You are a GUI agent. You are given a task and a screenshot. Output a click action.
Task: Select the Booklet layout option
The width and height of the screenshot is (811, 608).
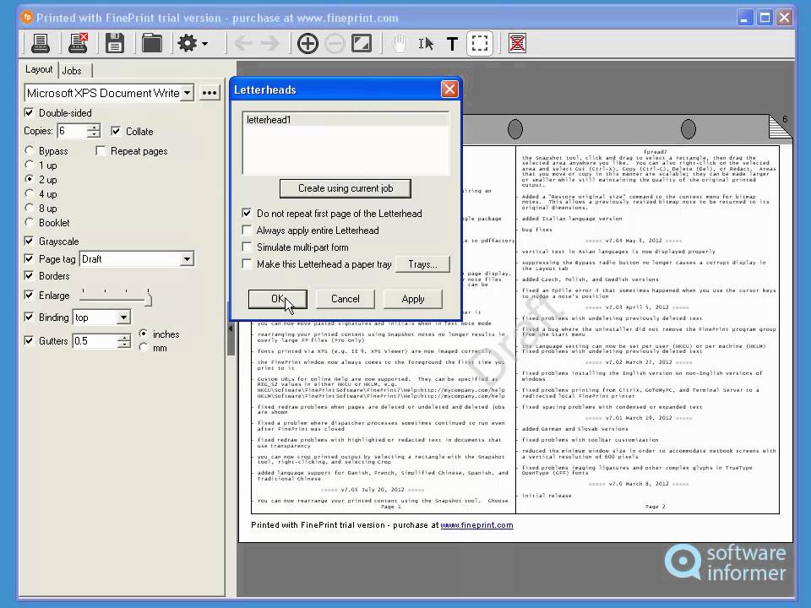tap(29, 222)
